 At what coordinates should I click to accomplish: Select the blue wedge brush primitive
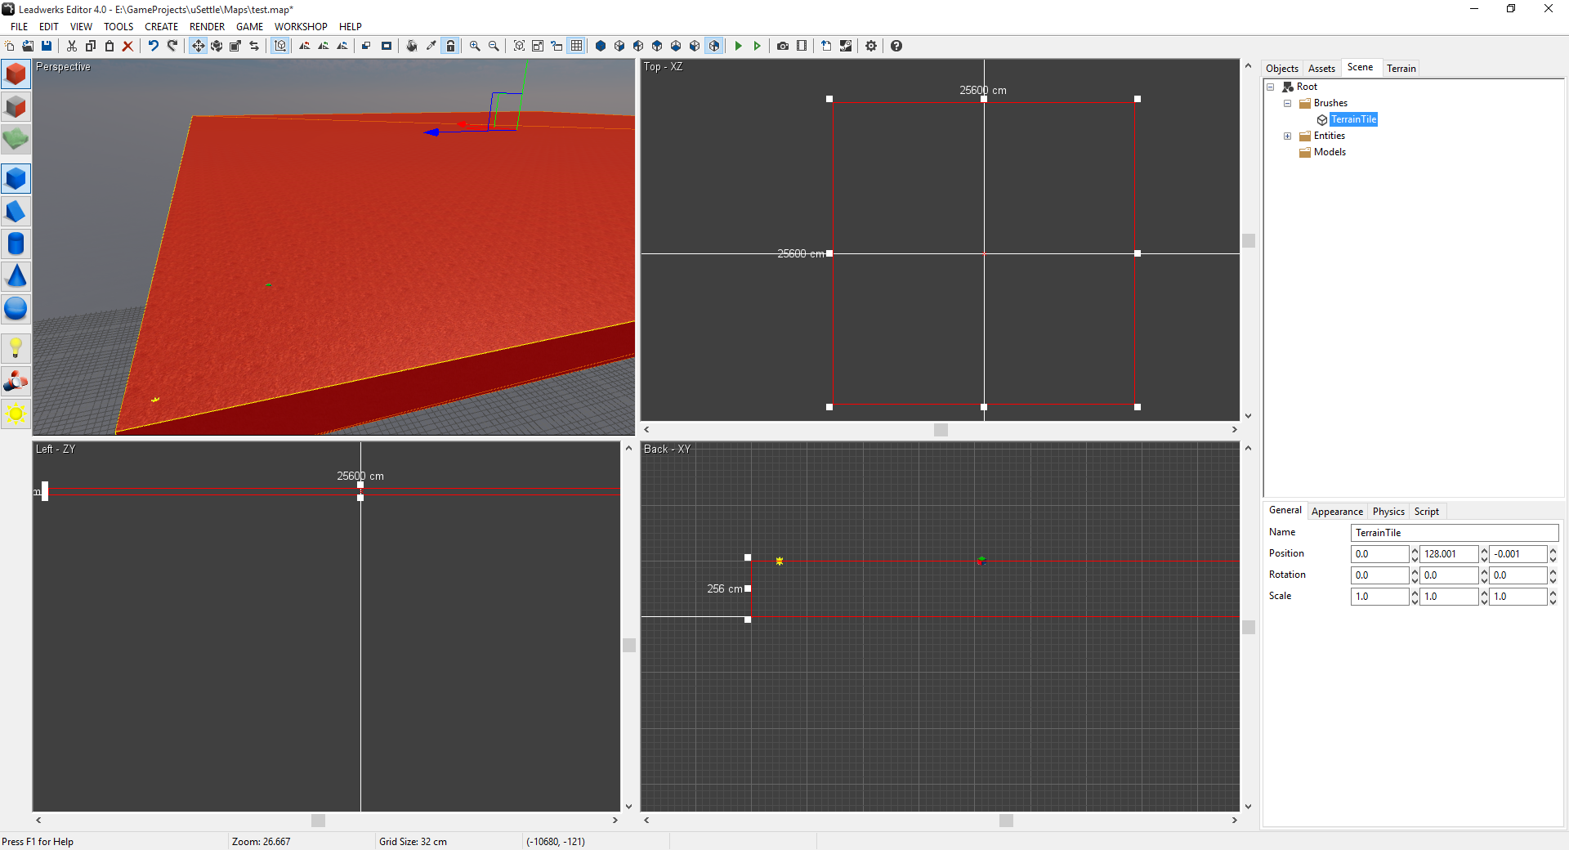(x=16, y=211)
